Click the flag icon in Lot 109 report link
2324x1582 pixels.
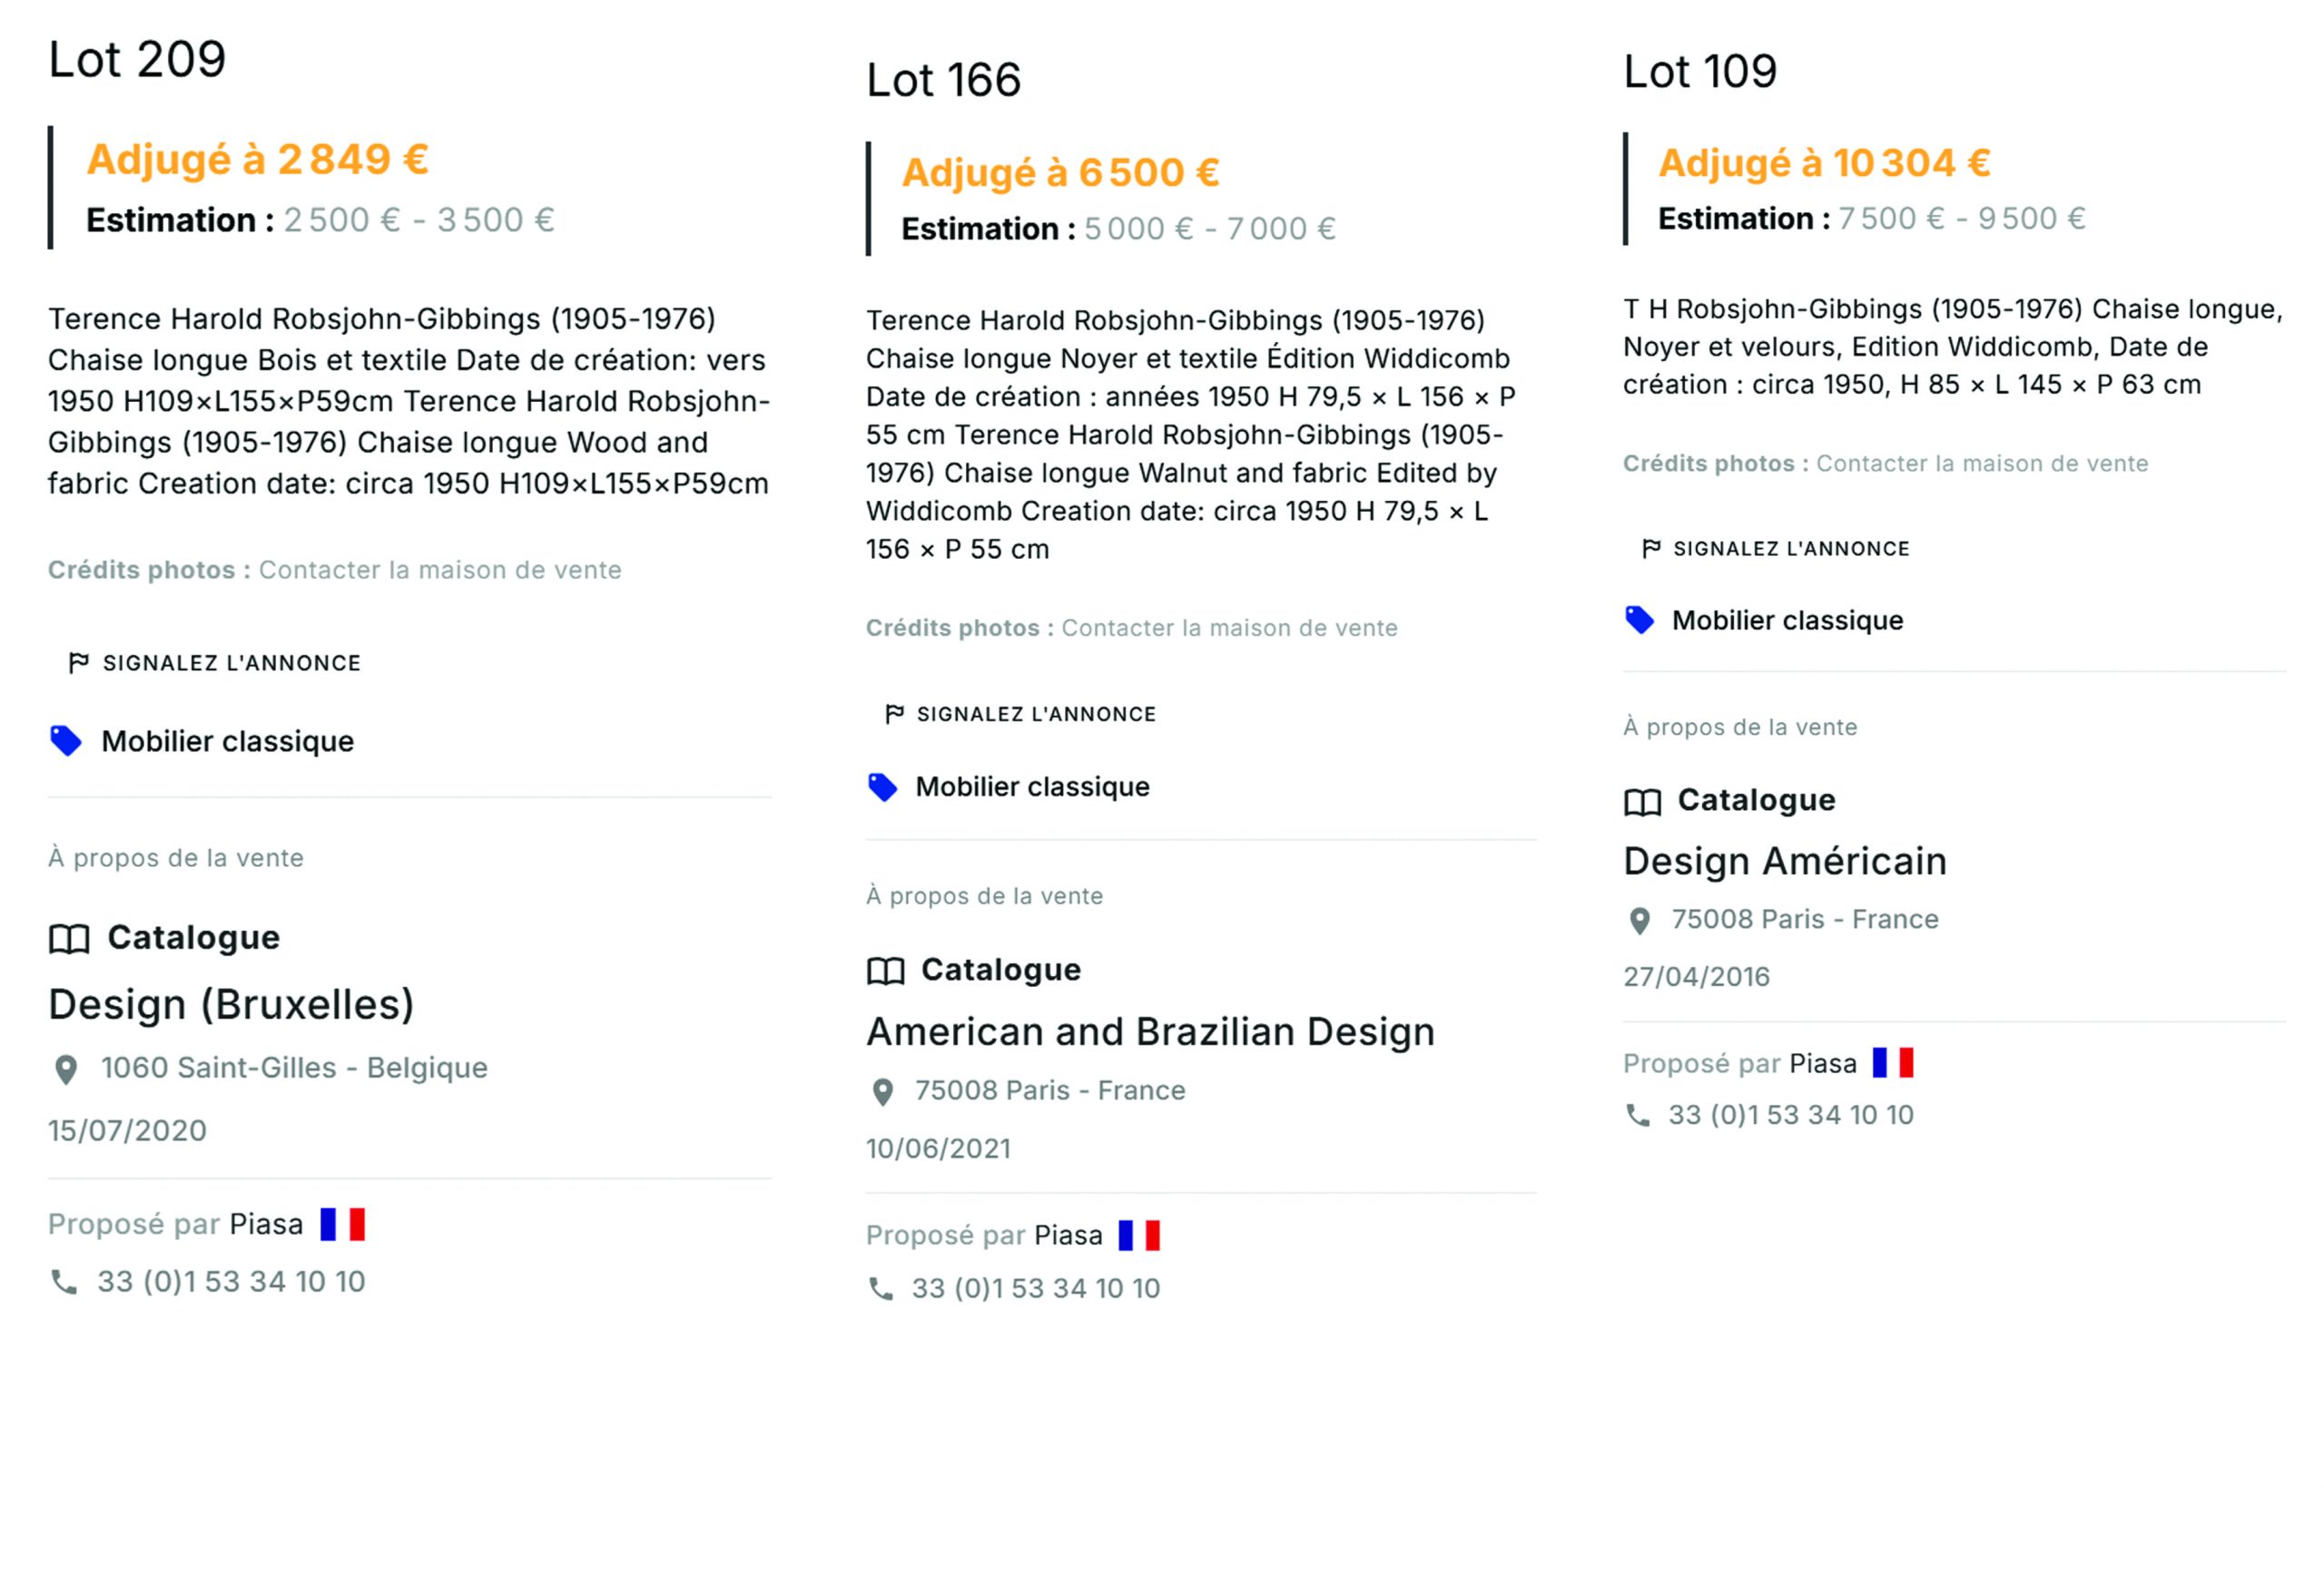1651,548
